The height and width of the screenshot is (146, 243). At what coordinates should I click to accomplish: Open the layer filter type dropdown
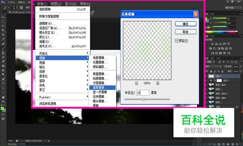210,62
